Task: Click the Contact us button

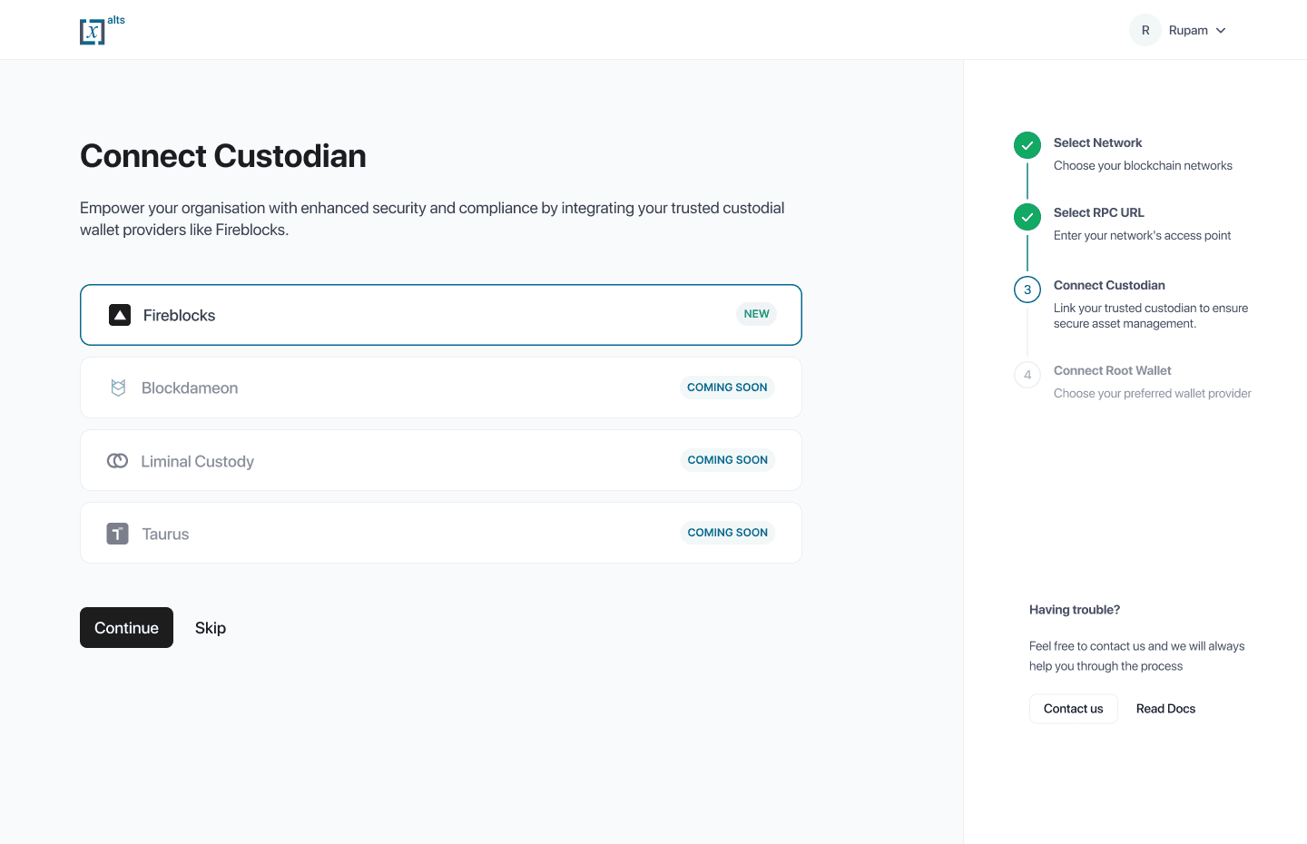Action: [x=1074, y=709]
